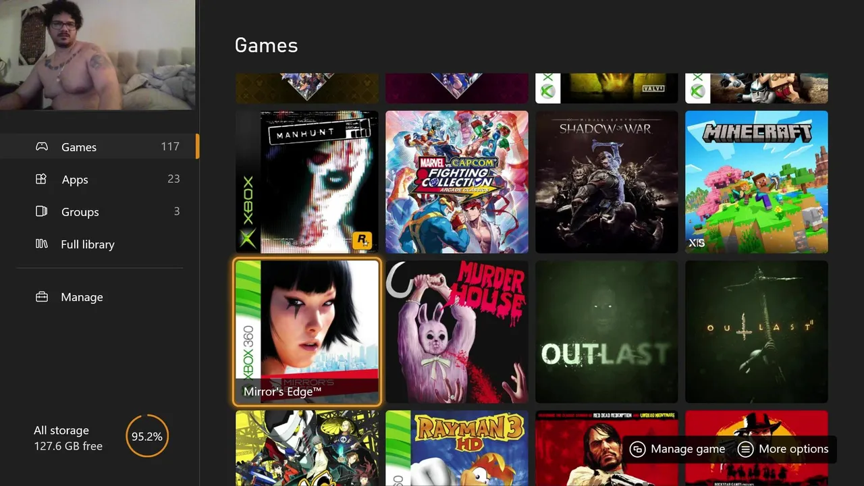The image size is (864, 486).
Task: Launch the Minecraft game tile
Action: tap(757, 182)
